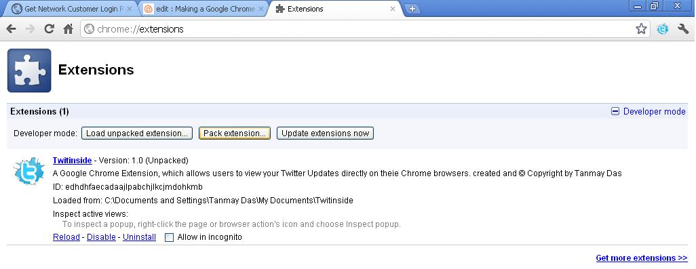Viewport: 696px width, 269px height.
Task: Open a new tab with plus button
Action: tap(412, 9)
